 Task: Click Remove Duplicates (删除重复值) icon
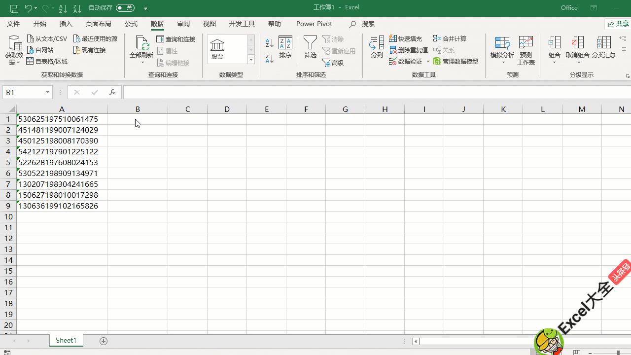[393, 50]
